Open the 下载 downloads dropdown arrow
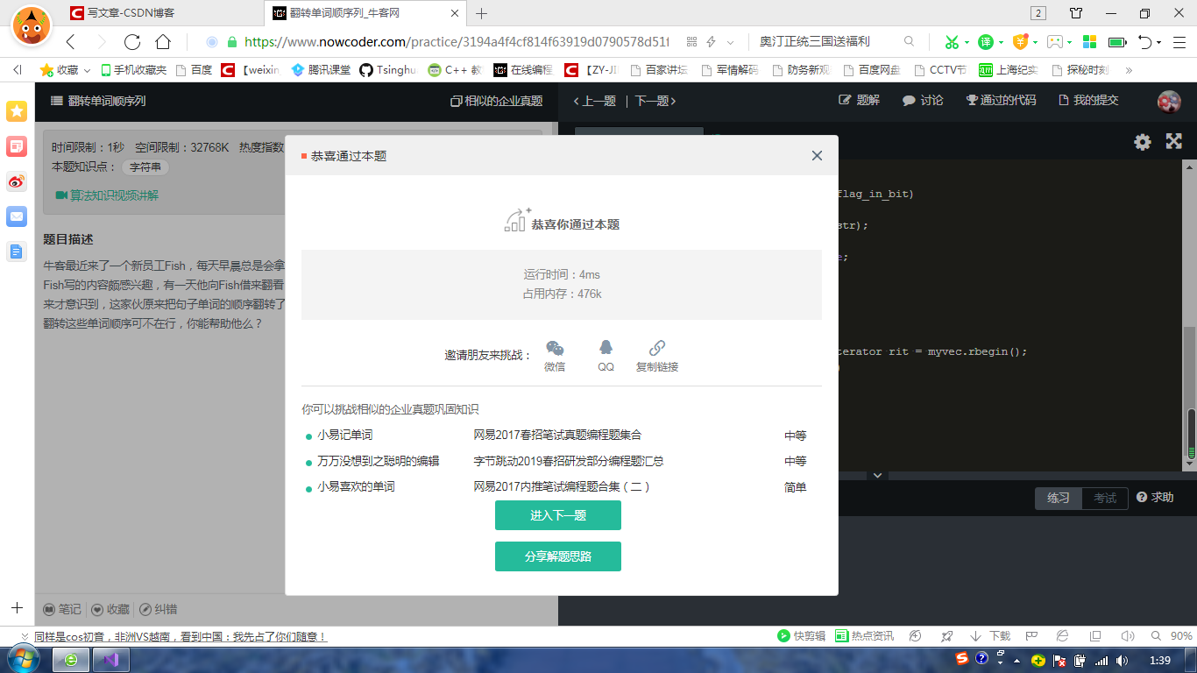 pyautogui.click(x=975, y=637)
